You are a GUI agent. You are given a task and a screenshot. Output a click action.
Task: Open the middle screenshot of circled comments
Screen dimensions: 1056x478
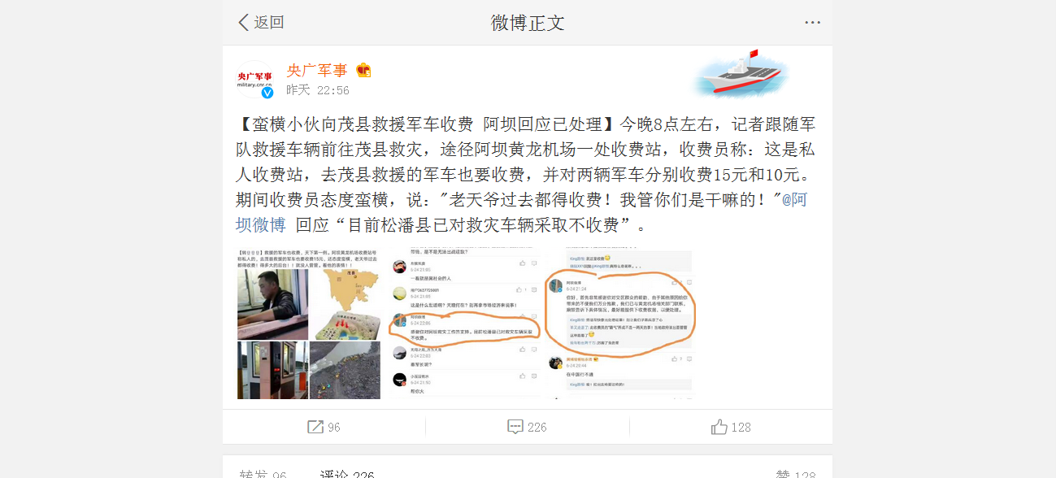tap(463, 325)
